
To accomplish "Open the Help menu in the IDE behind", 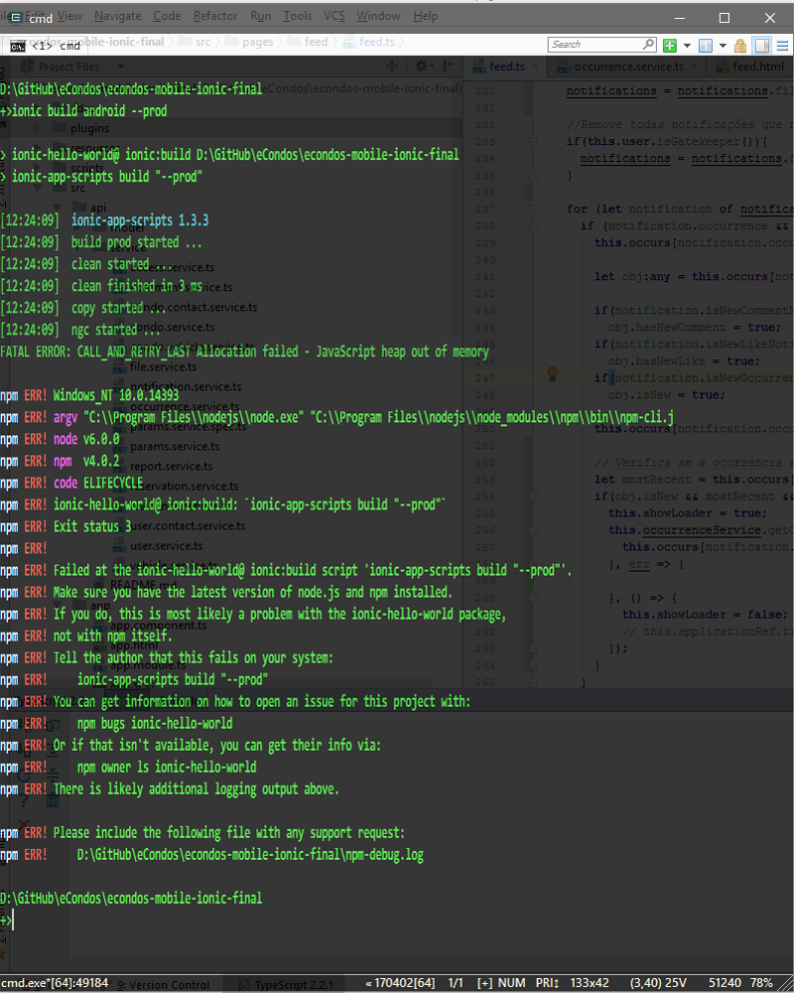I will point(426,16).
